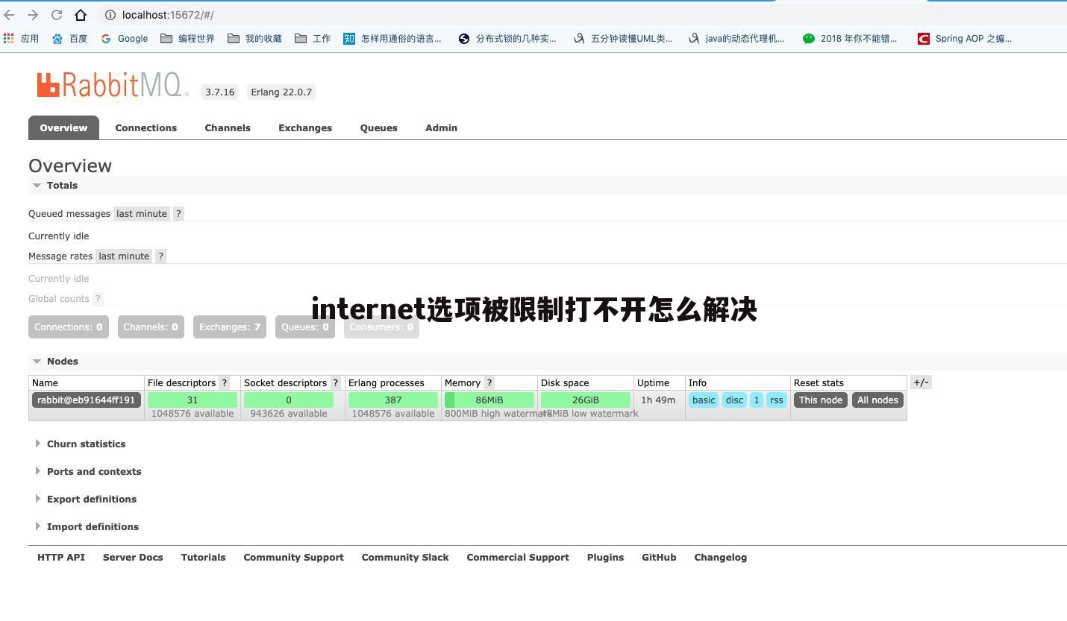
Task: Click help icon next to Message rates
Action: point(160,256)
